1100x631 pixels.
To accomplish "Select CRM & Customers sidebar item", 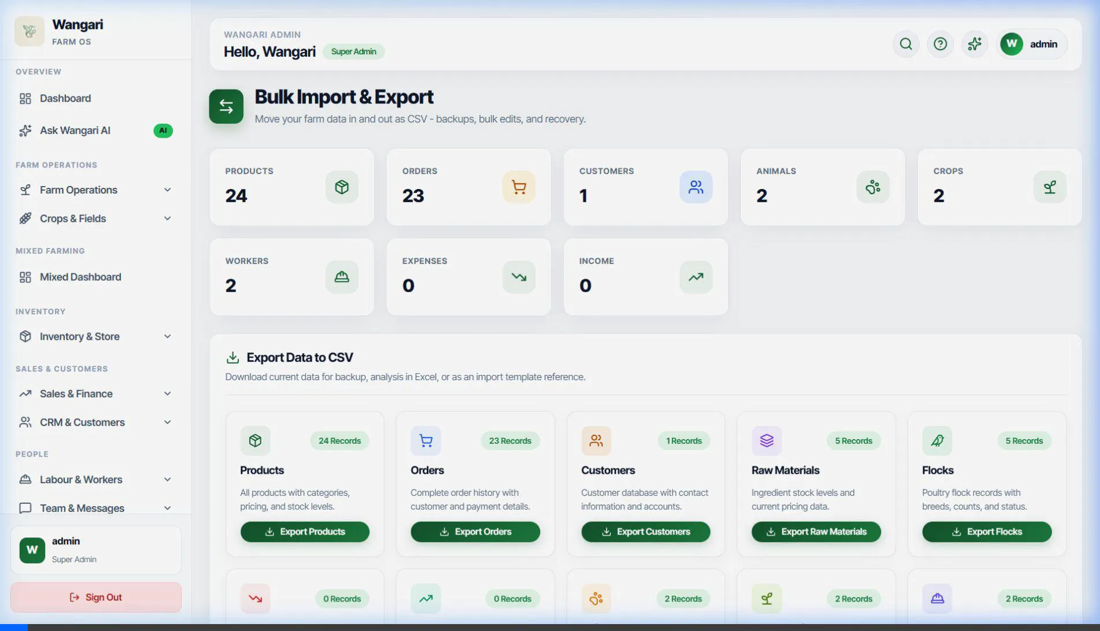I will pyautogui.click(x=95, y=422).
